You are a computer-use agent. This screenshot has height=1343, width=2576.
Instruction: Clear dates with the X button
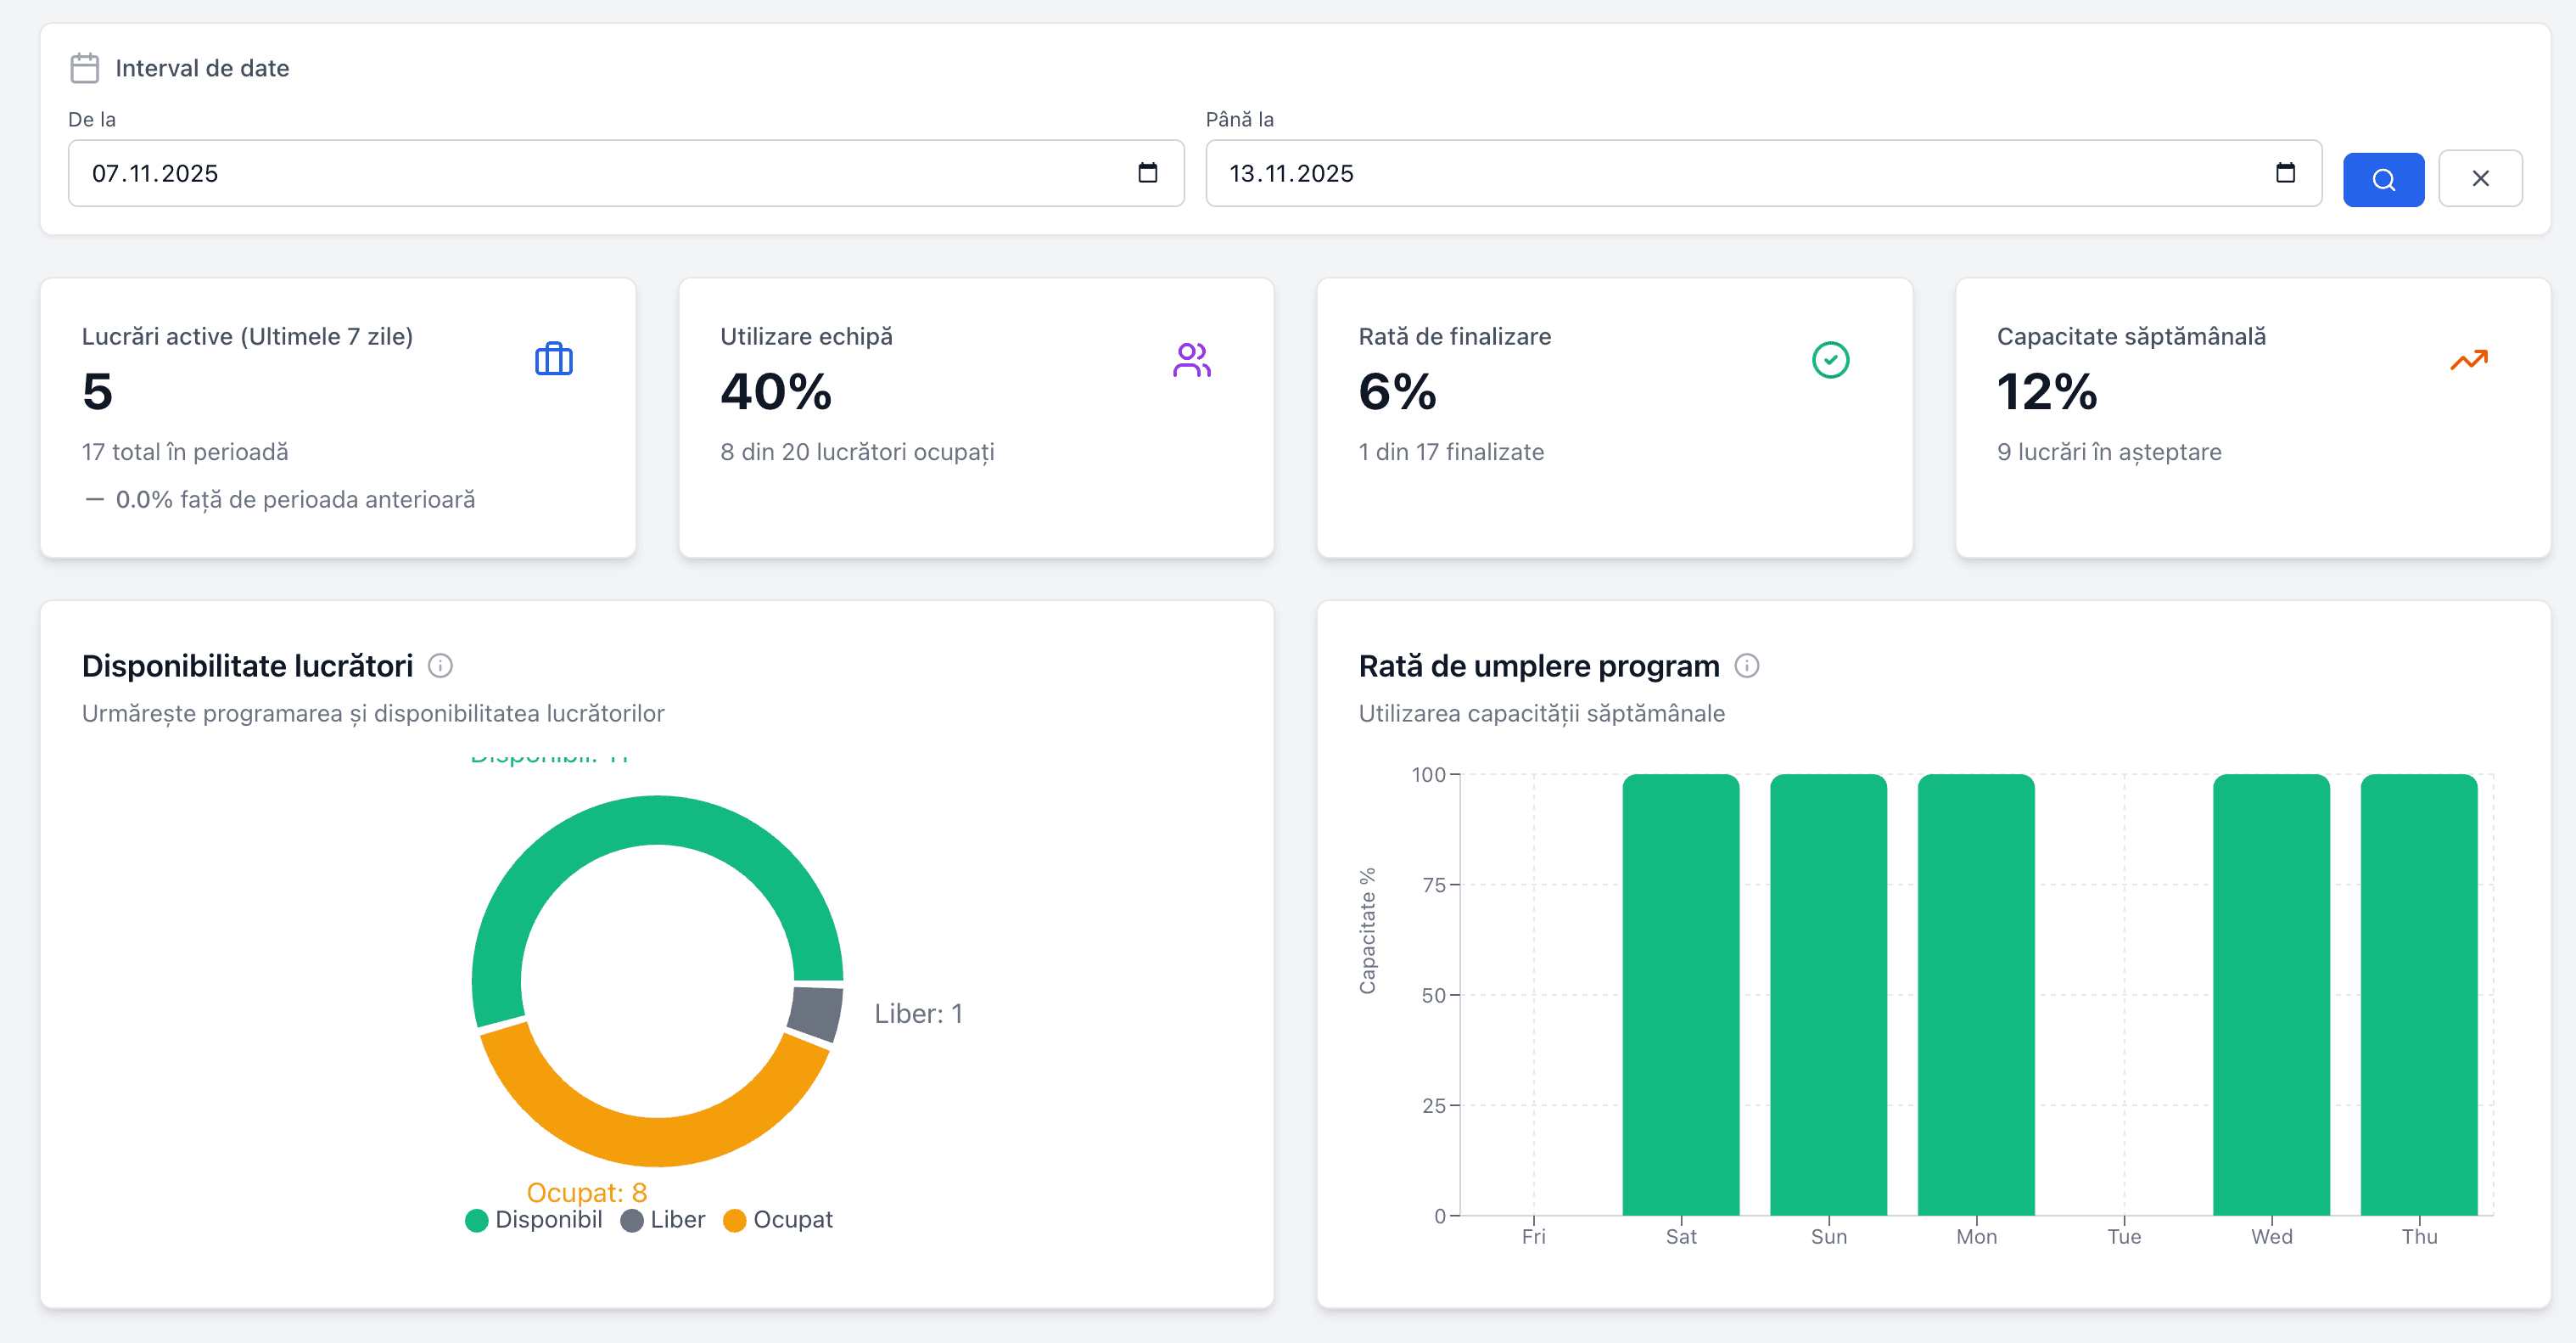pyautogui.click(x=2481, y=179)
